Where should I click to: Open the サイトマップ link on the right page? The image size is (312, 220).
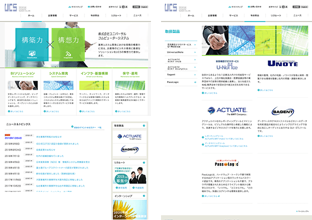point(236,7)
